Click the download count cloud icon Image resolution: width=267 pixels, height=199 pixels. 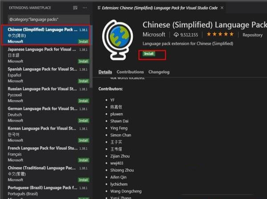176,35
